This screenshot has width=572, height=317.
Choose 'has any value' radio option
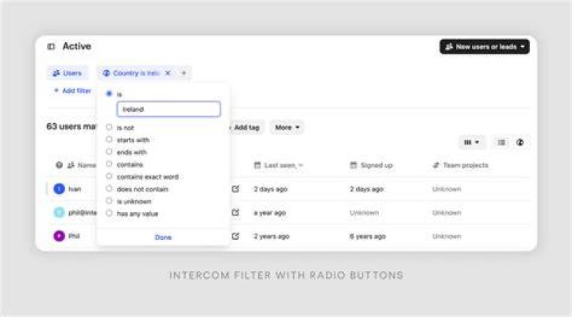tap(109, 213)
